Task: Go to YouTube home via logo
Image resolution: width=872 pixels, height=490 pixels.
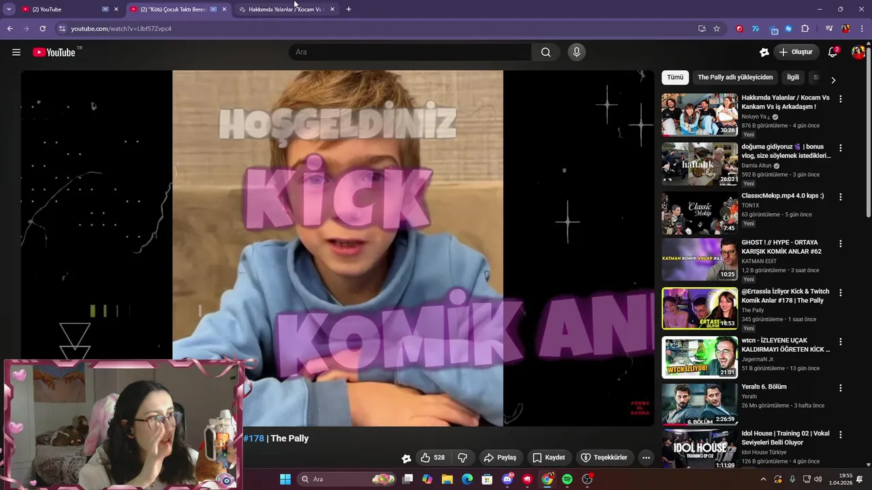Action: (x=54, y=52)
